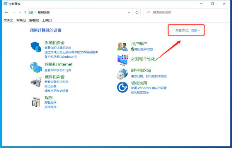Click the up one level arrow
Viewport: 232px width, 148px height.
pyautogui.click(x=25, y=13)
